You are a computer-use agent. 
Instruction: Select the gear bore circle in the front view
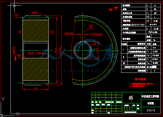(x=83, y=50)
